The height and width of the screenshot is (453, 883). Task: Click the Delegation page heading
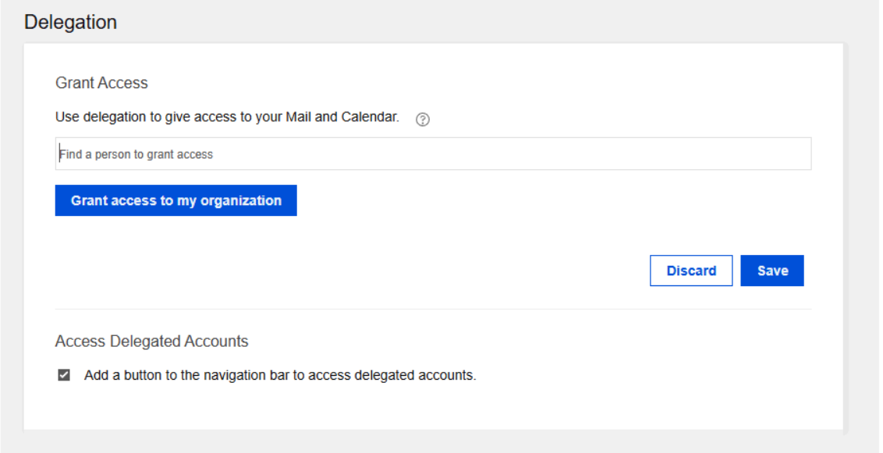[x=70, y=23]
